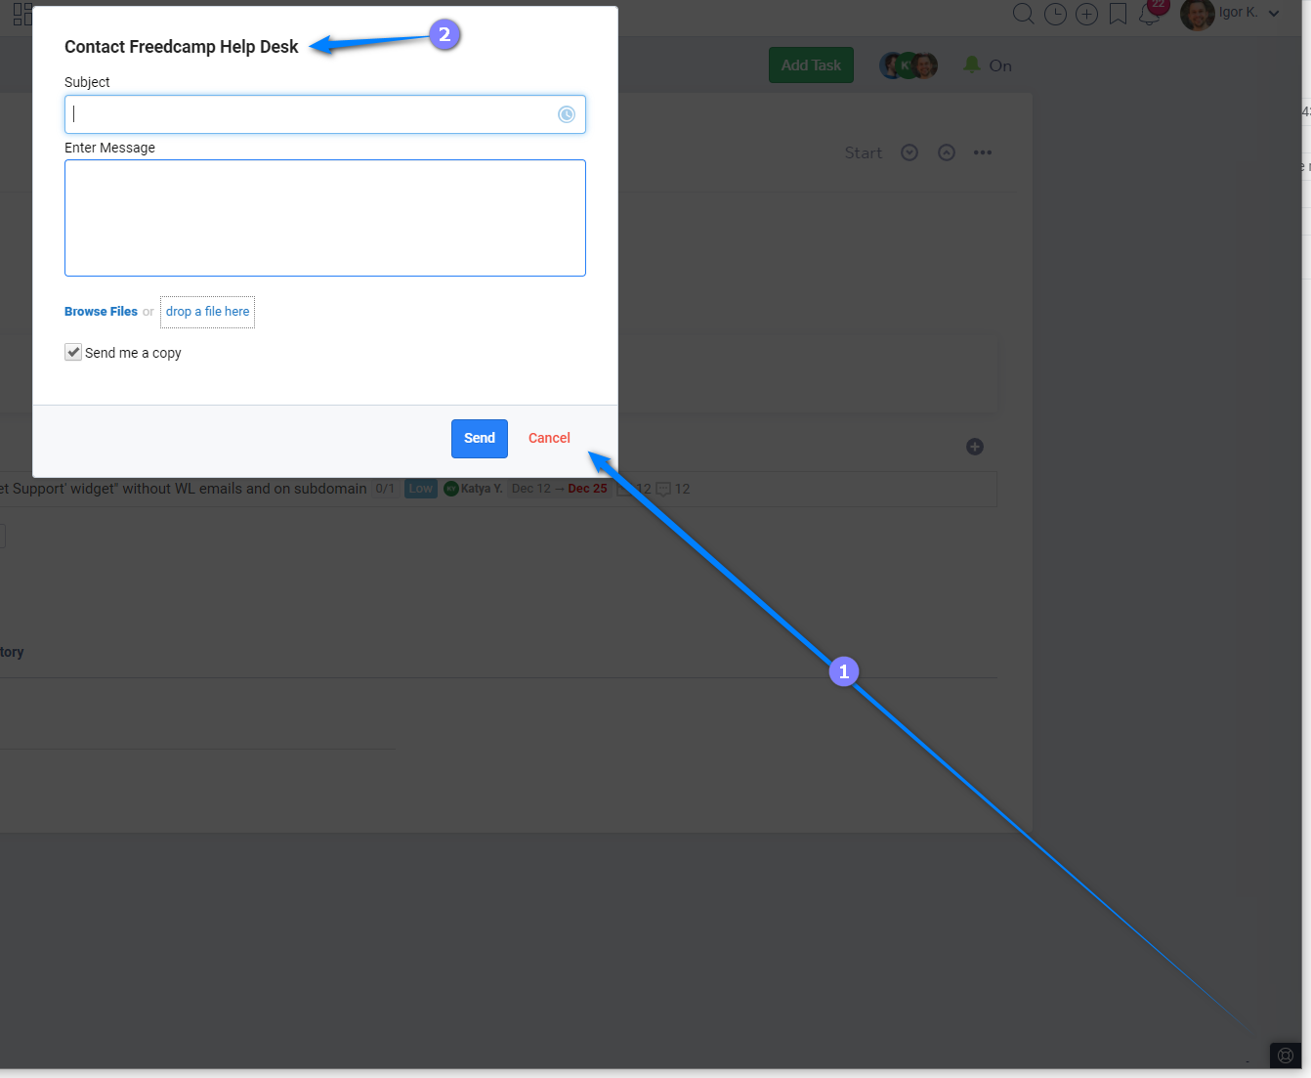Open bookmarks from the top bar
The width and height of the screenshot is (1311, 1078).
click(1118, 14)
